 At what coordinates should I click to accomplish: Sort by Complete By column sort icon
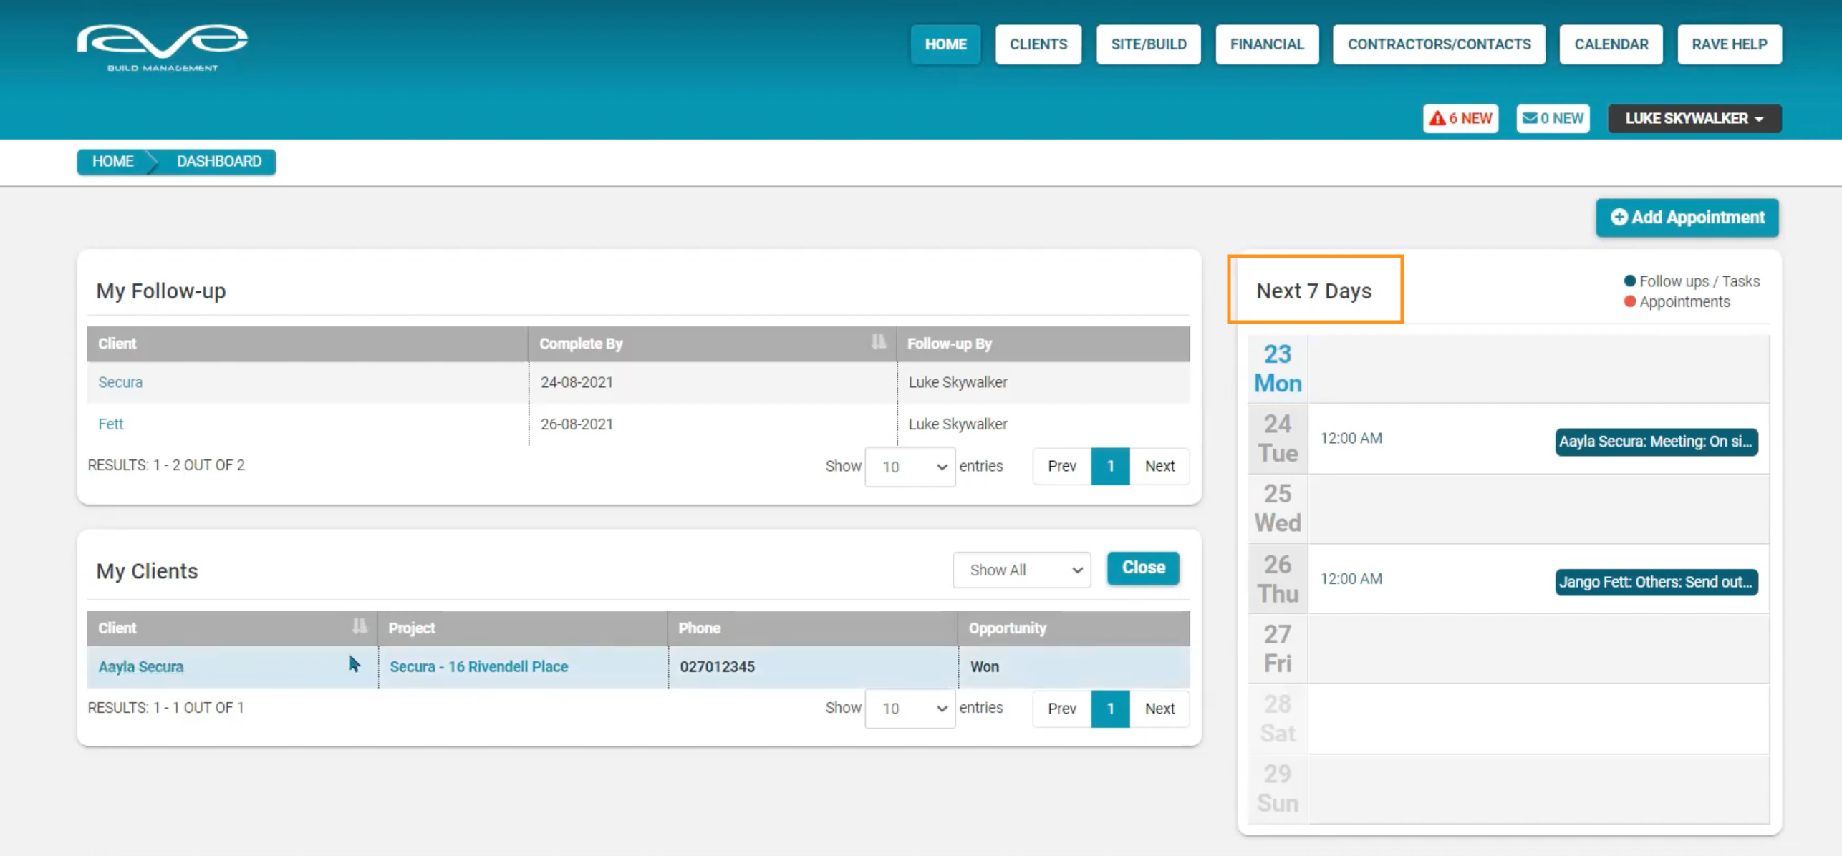coord(878,342)
